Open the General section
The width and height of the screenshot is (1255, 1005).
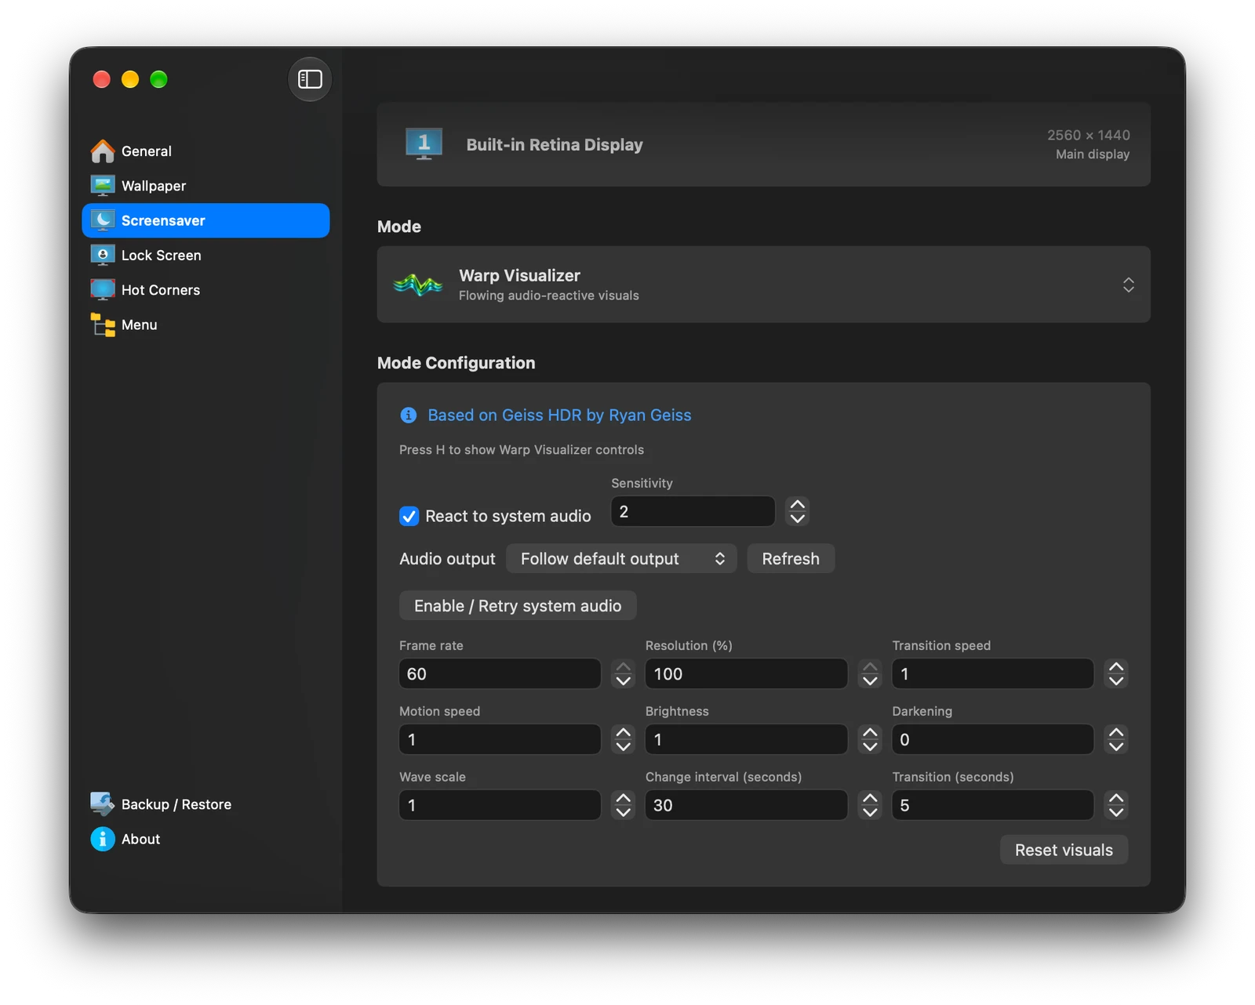point(206,151)
